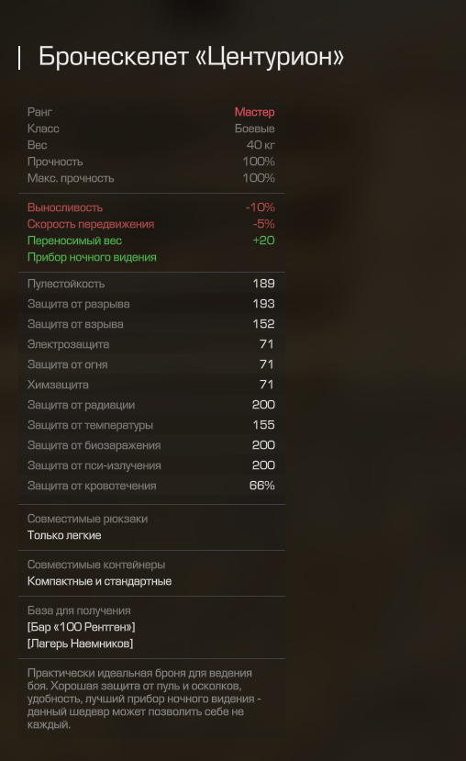Viewport: 466px width, 761px height.
Task: Click the Пулестойкость stat row
Action: click(151, 284)
